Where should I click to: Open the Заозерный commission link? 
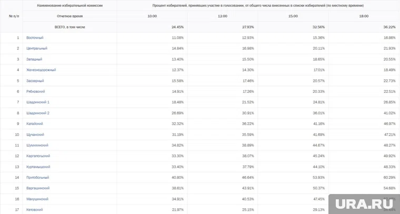35,81
